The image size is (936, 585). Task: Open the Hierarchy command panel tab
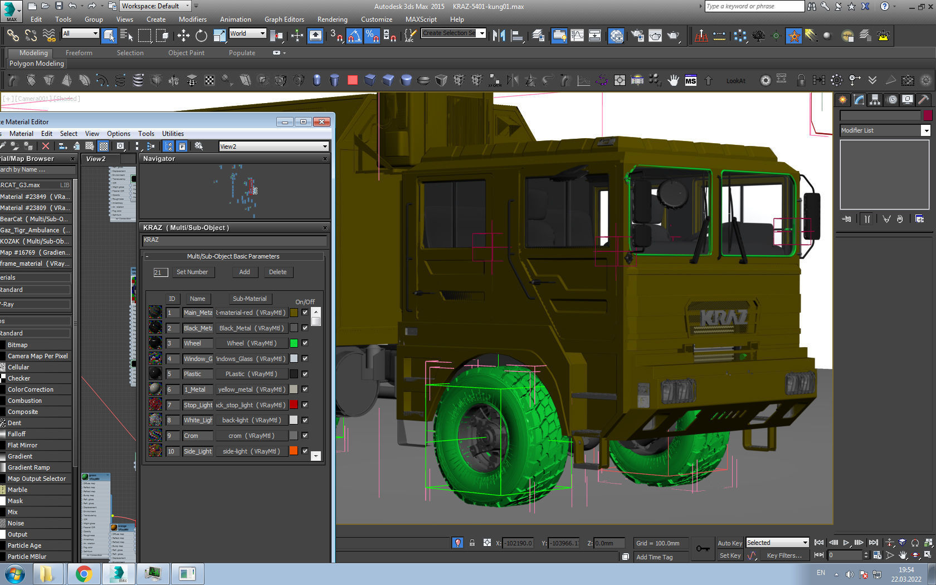pos(875,100)
